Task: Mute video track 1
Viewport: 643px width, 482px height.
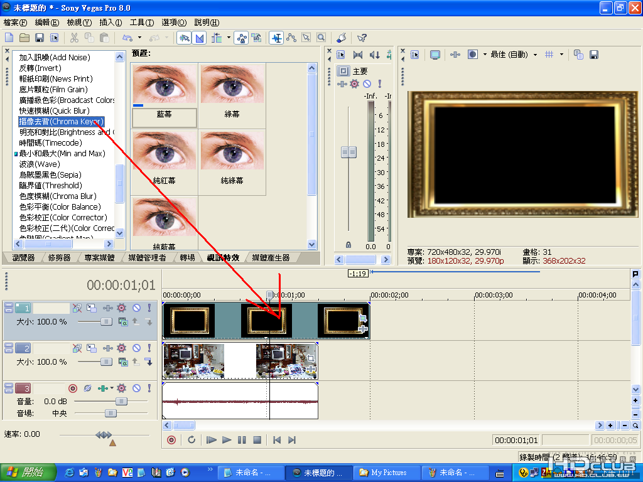Action: click(136, 308)
